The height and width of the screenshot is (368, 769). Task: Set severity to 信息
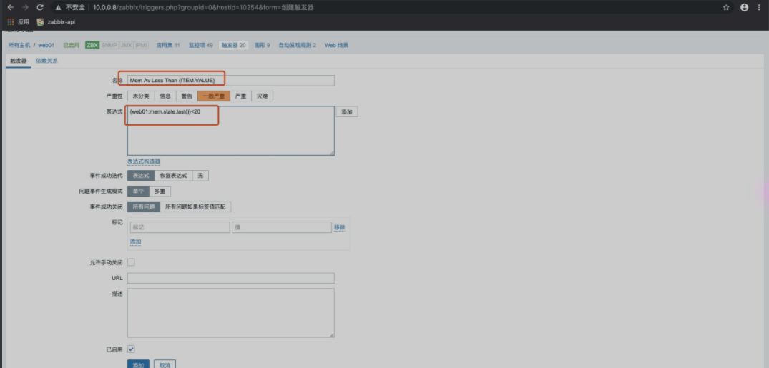click(165, 96)
